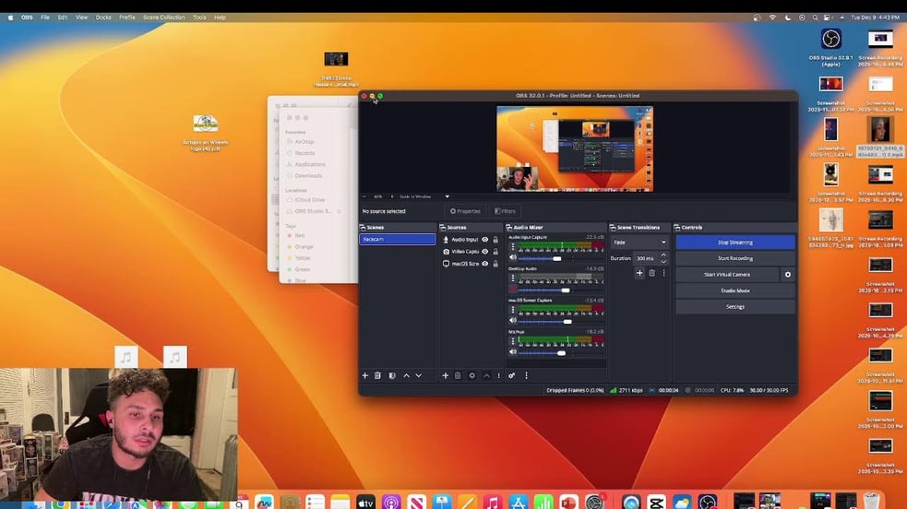907x509 pixels.
Task: Adjust the Mic/Aux volume slider
Action: (560, 353)
